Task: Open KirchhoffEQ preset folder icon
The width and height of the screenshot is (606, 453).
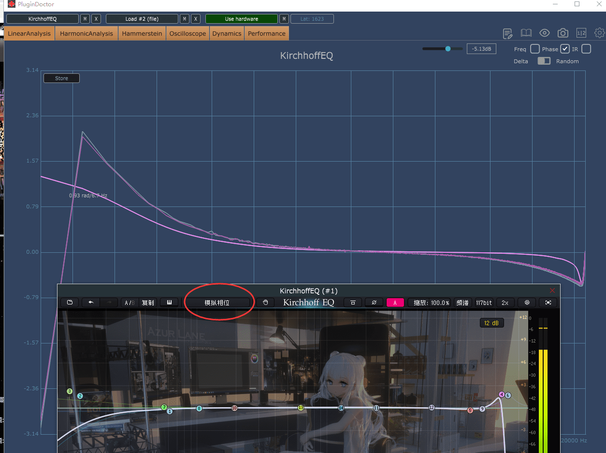Action: (70, 302)
